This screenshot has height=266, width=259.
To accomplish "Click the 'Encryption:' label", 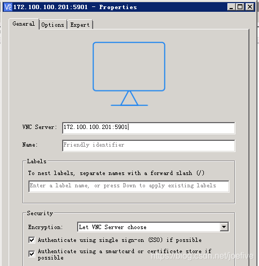I will point(45,227).
